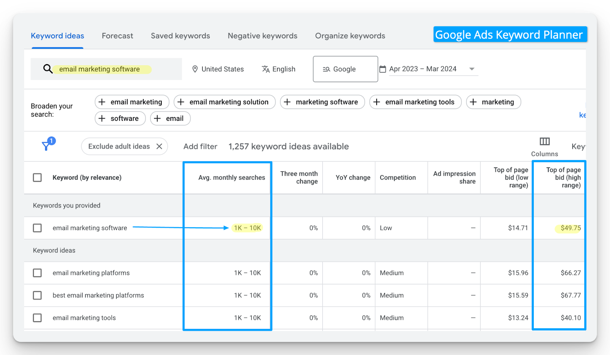The height and width of the screenshot is (355, 610).
Task: Click the calendar icon by the date range
Action: [x=383, y=69]
